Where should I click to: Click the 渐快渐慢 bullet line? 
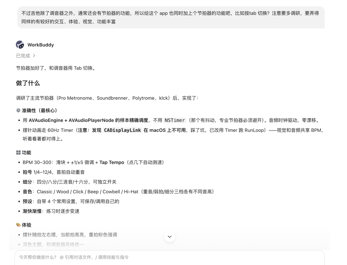[51, 211]
